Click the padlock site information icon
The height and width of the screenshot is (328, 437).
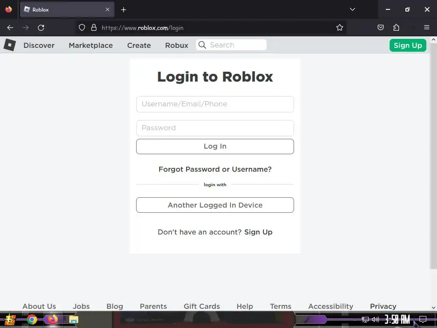(94, 27)
